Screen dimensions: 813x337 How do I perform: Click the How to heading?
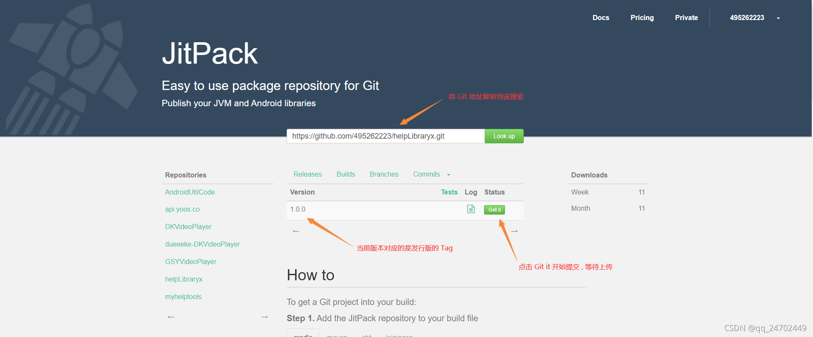[311, 275]
